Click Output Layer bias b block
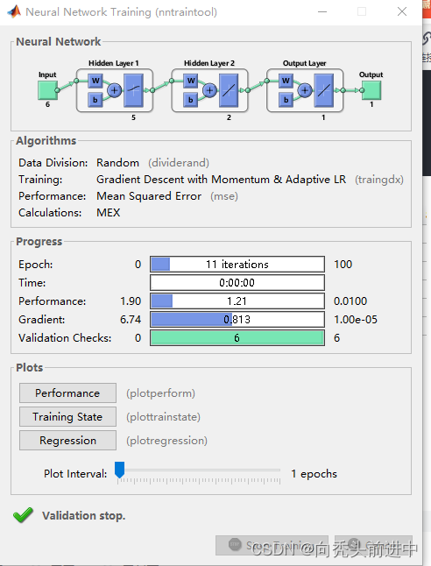431x566 pixels. pyautogui.click(x=286, y=100)
